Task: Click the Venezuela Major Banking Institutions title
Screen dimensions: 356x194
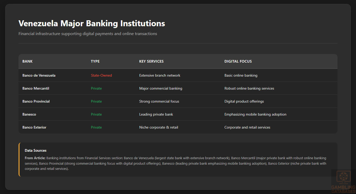Action: tap(92, 23)
